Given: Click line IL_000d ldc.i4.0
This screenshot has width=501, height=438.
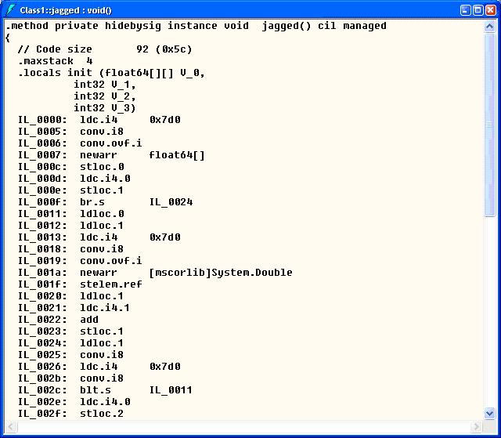Looking at the screenshot, I should [74, 179].
